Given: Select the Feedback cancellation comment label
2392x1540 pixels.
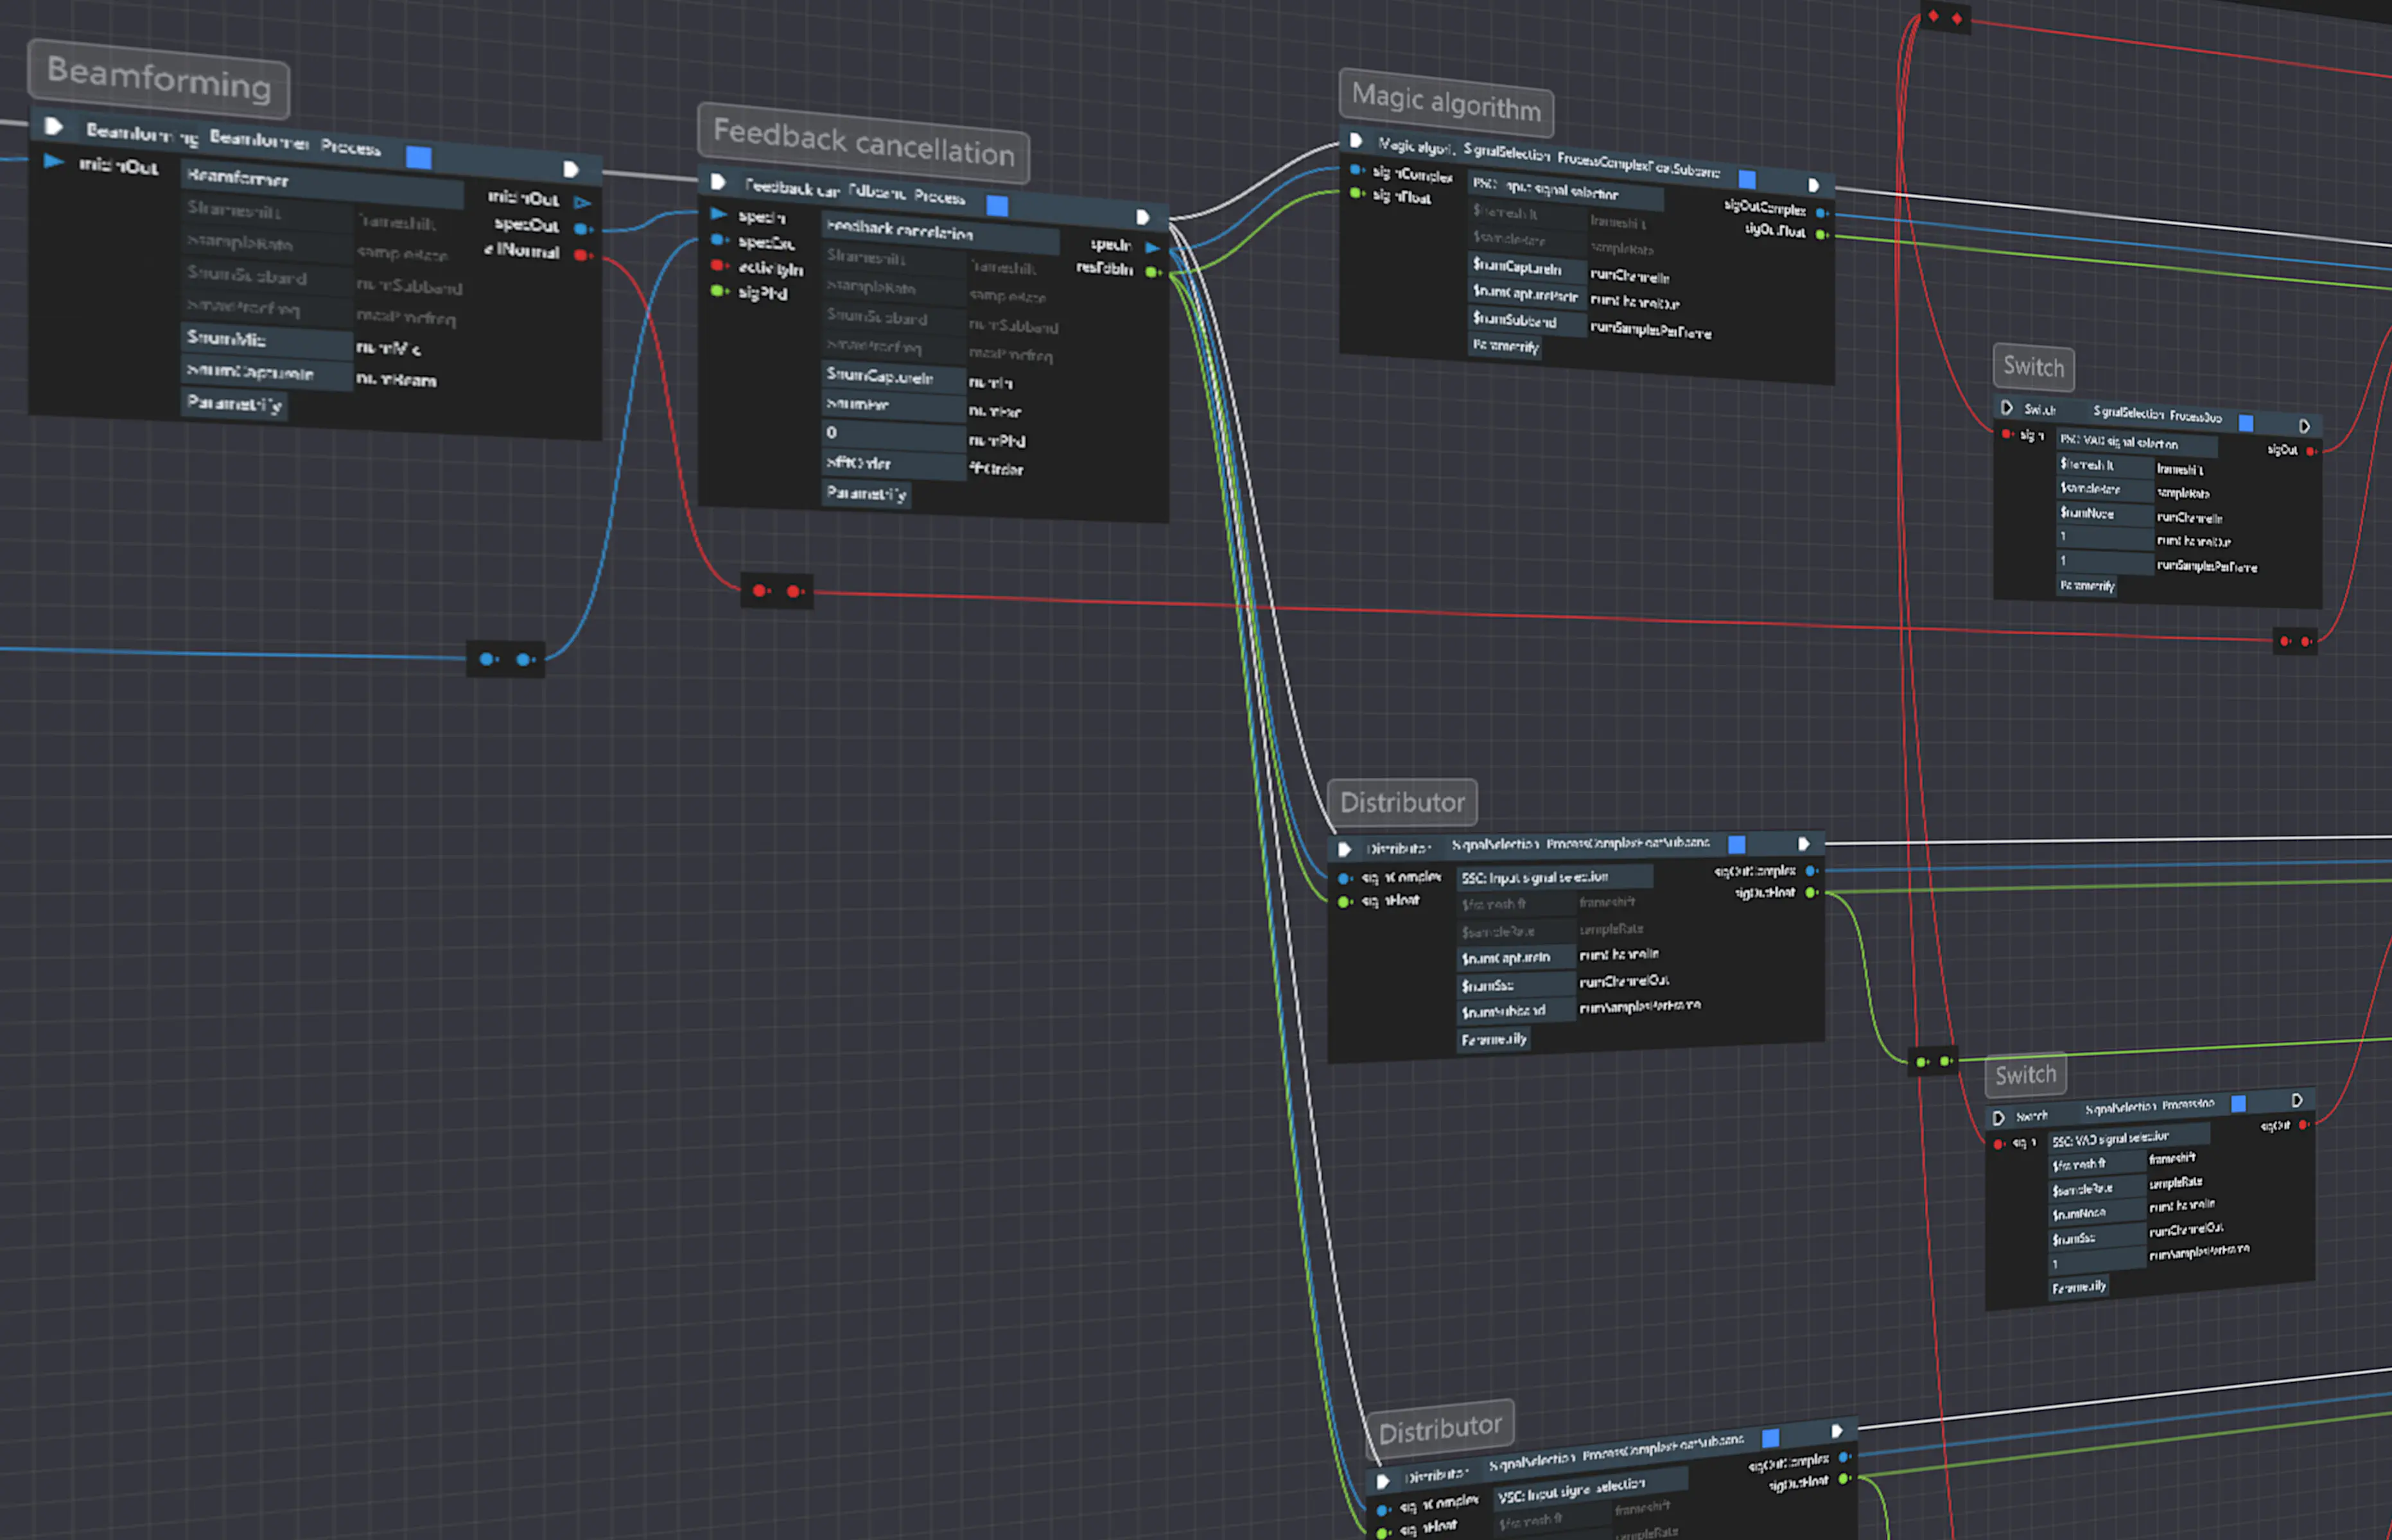Looking at the screenshot, I should coord(864,143).
